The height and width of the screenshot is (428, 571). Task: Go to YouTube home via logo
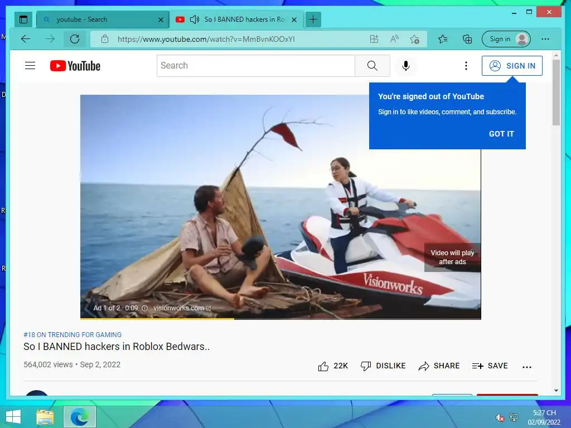75,66
